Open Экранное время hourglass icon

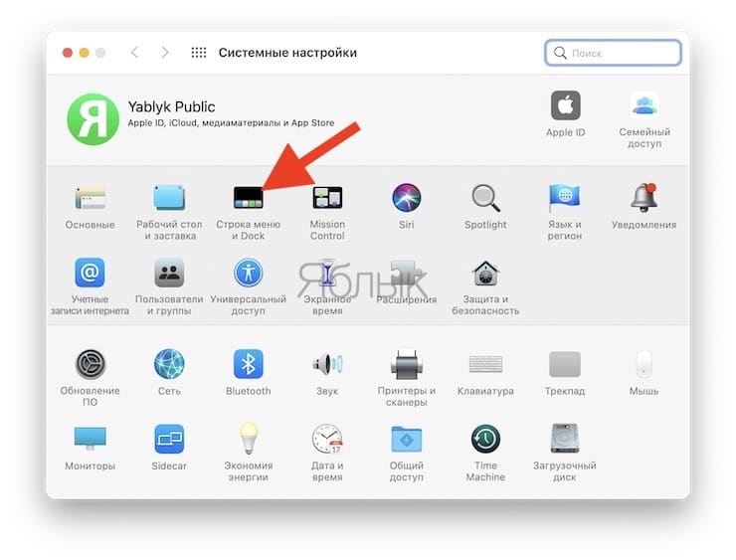click(327, 273)
